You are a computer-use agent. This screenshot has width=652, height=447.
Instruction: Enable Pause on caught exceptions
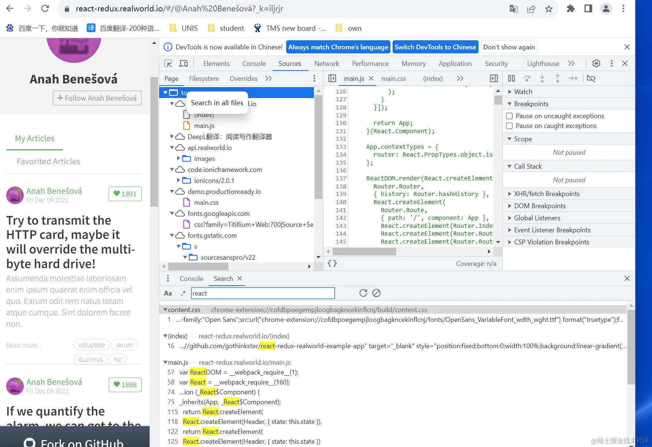[509, 126]
